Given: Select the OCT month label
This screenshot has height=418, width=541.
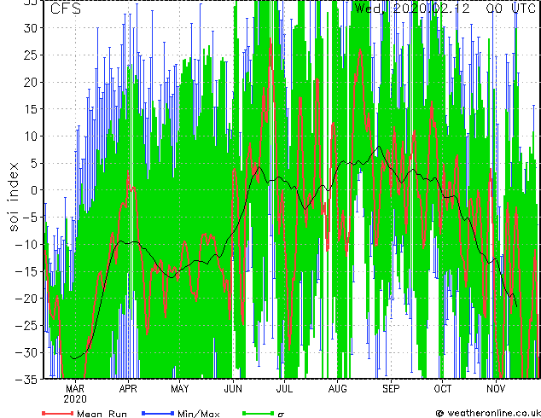Looking at the screenshot, I should click(442, 389).
